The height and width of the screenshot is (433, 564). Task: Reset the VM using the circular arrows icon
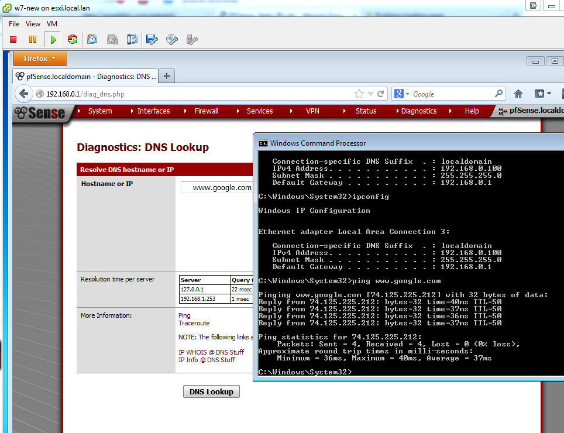[72, 39]
